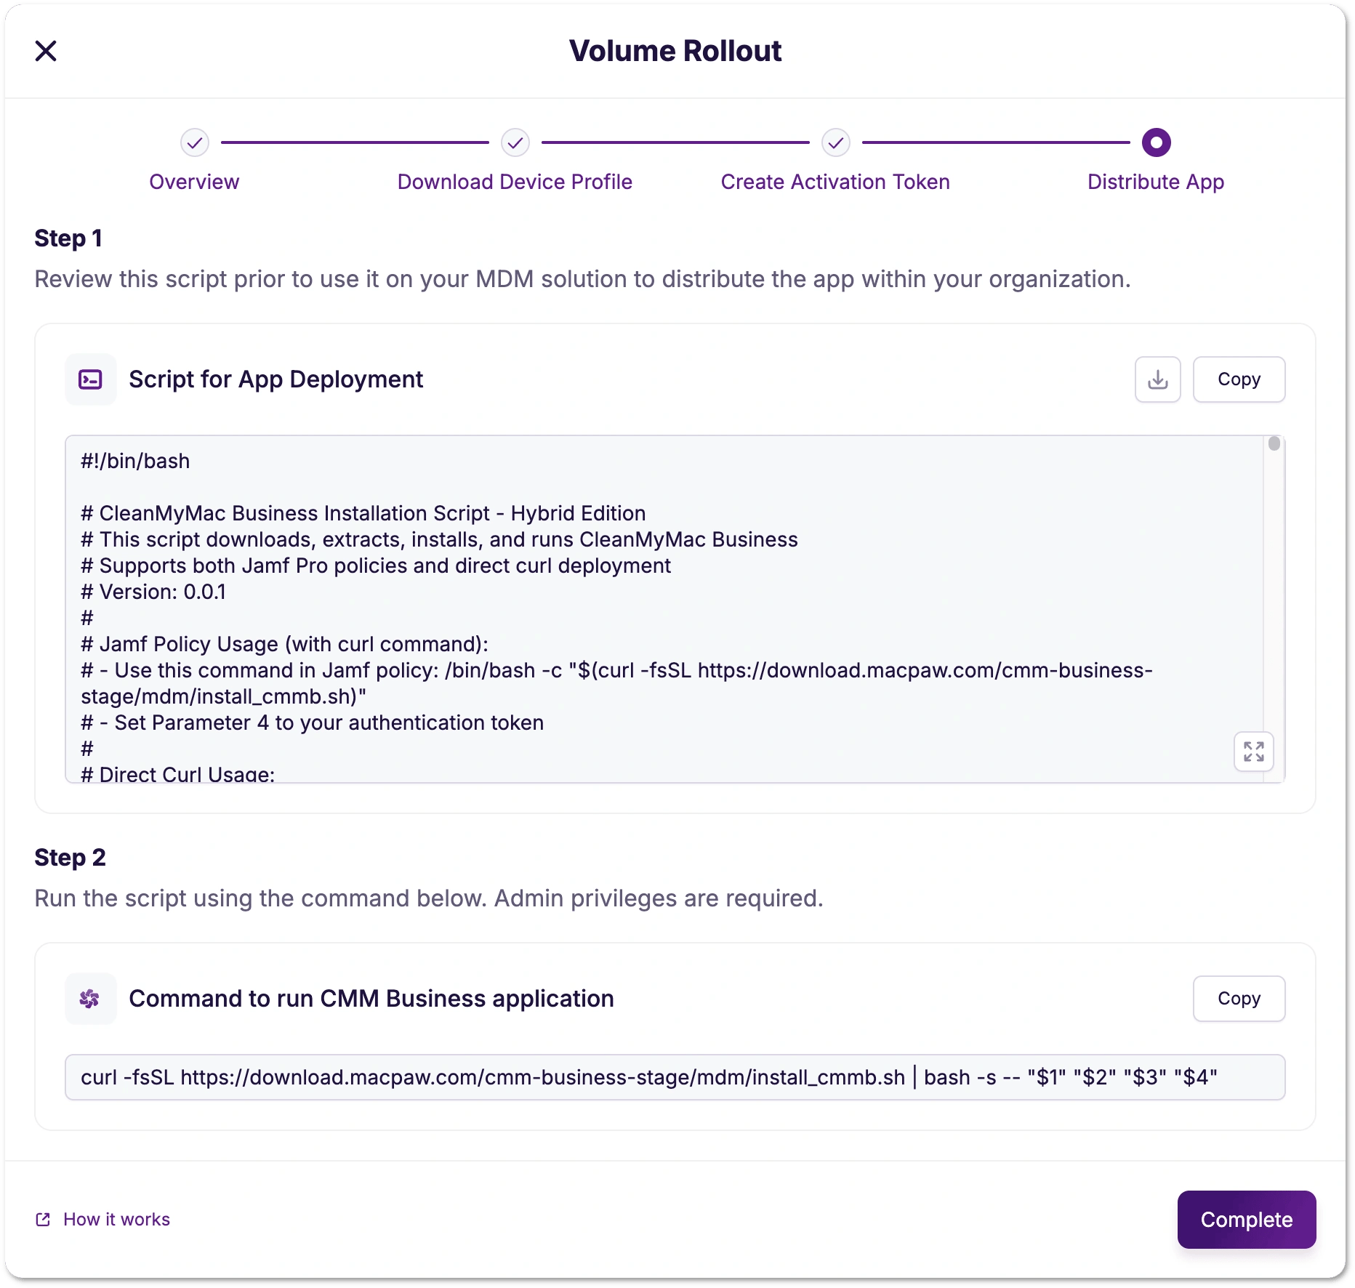
Task: Copy the Script for App Deployment
Action: (x=1239, y=379)
